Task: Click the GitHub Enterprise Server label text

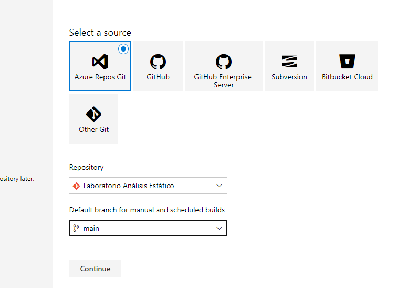Action: tap(223, 80)
